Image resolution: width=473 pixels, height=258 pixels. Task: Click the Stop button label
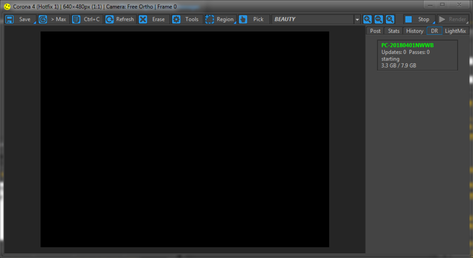tap(424, 19)
